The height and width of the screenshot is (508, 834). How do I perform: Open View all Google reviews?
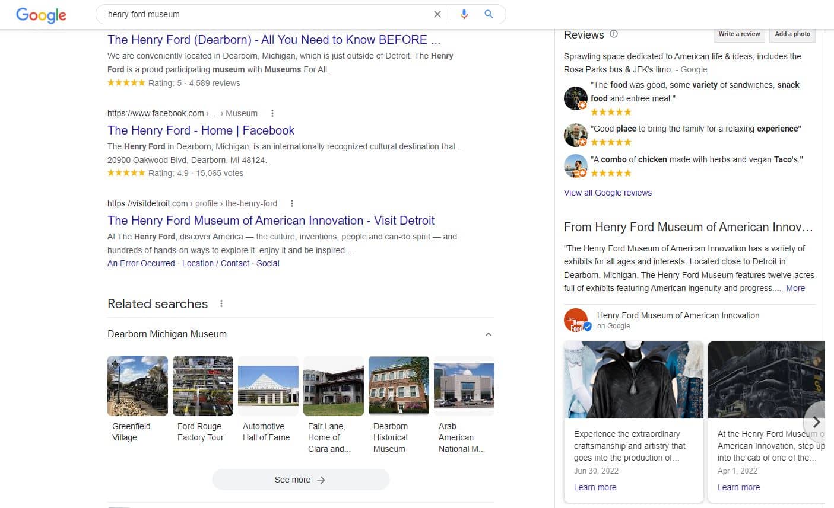tap(608, 193)
